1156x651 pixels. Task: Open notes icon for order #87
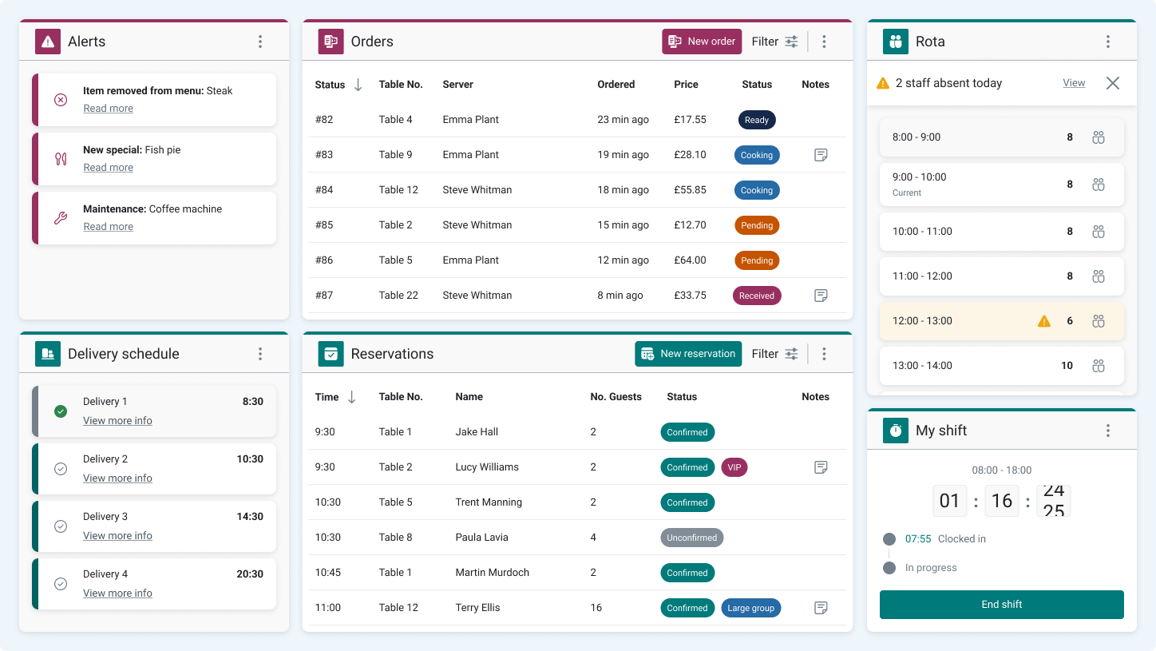[x=820, y=296]
